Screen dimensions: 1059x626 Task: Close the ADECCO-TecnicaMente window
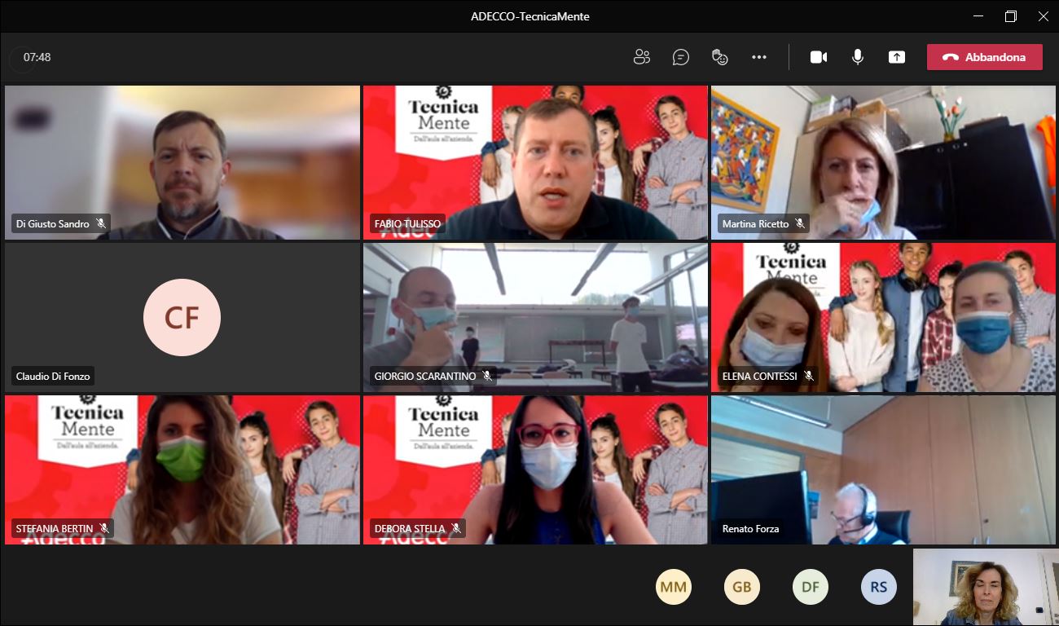[1043, 16]
